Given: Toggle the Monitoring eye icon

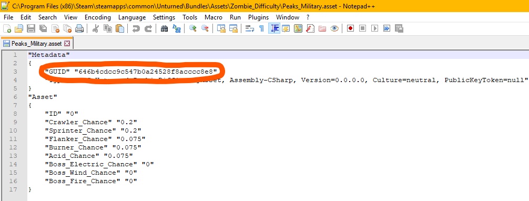Looking at the screenshot, I should coord(334,29).
